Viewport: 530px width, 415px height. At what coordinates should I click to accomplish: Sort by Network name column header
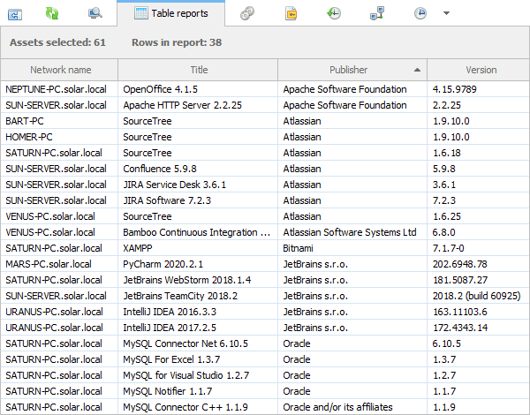(x=59, y=70)
